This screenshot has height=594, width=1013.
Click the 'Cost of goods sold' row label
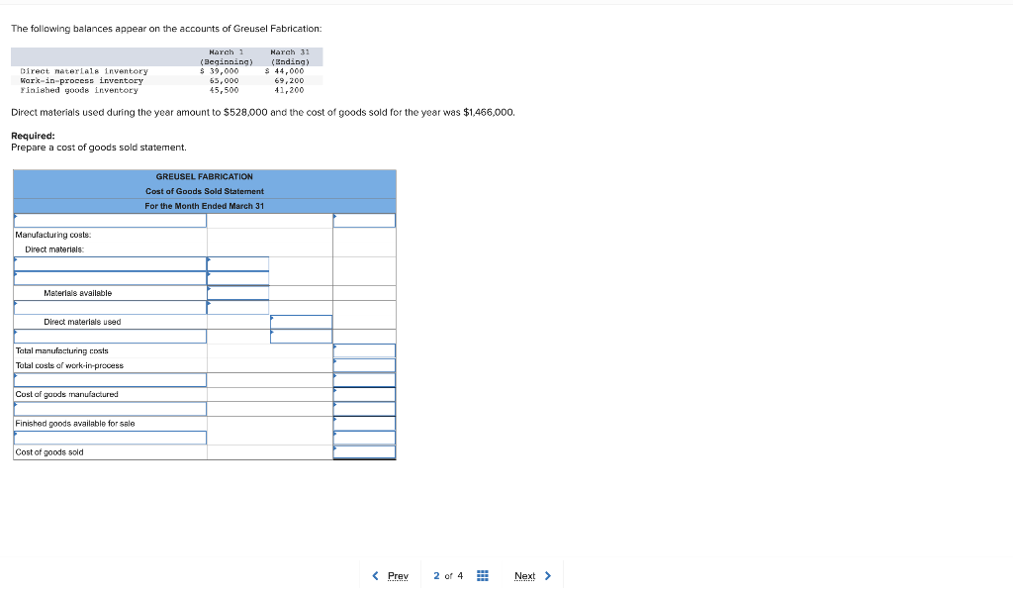click(x=49, y=452)
